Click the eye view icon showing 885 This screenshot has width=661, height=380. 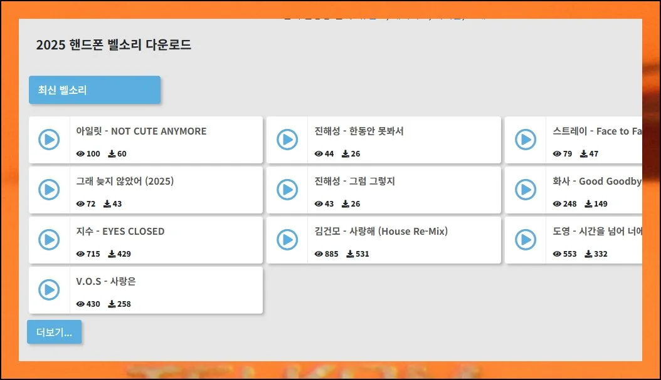[x=319, y=254]
